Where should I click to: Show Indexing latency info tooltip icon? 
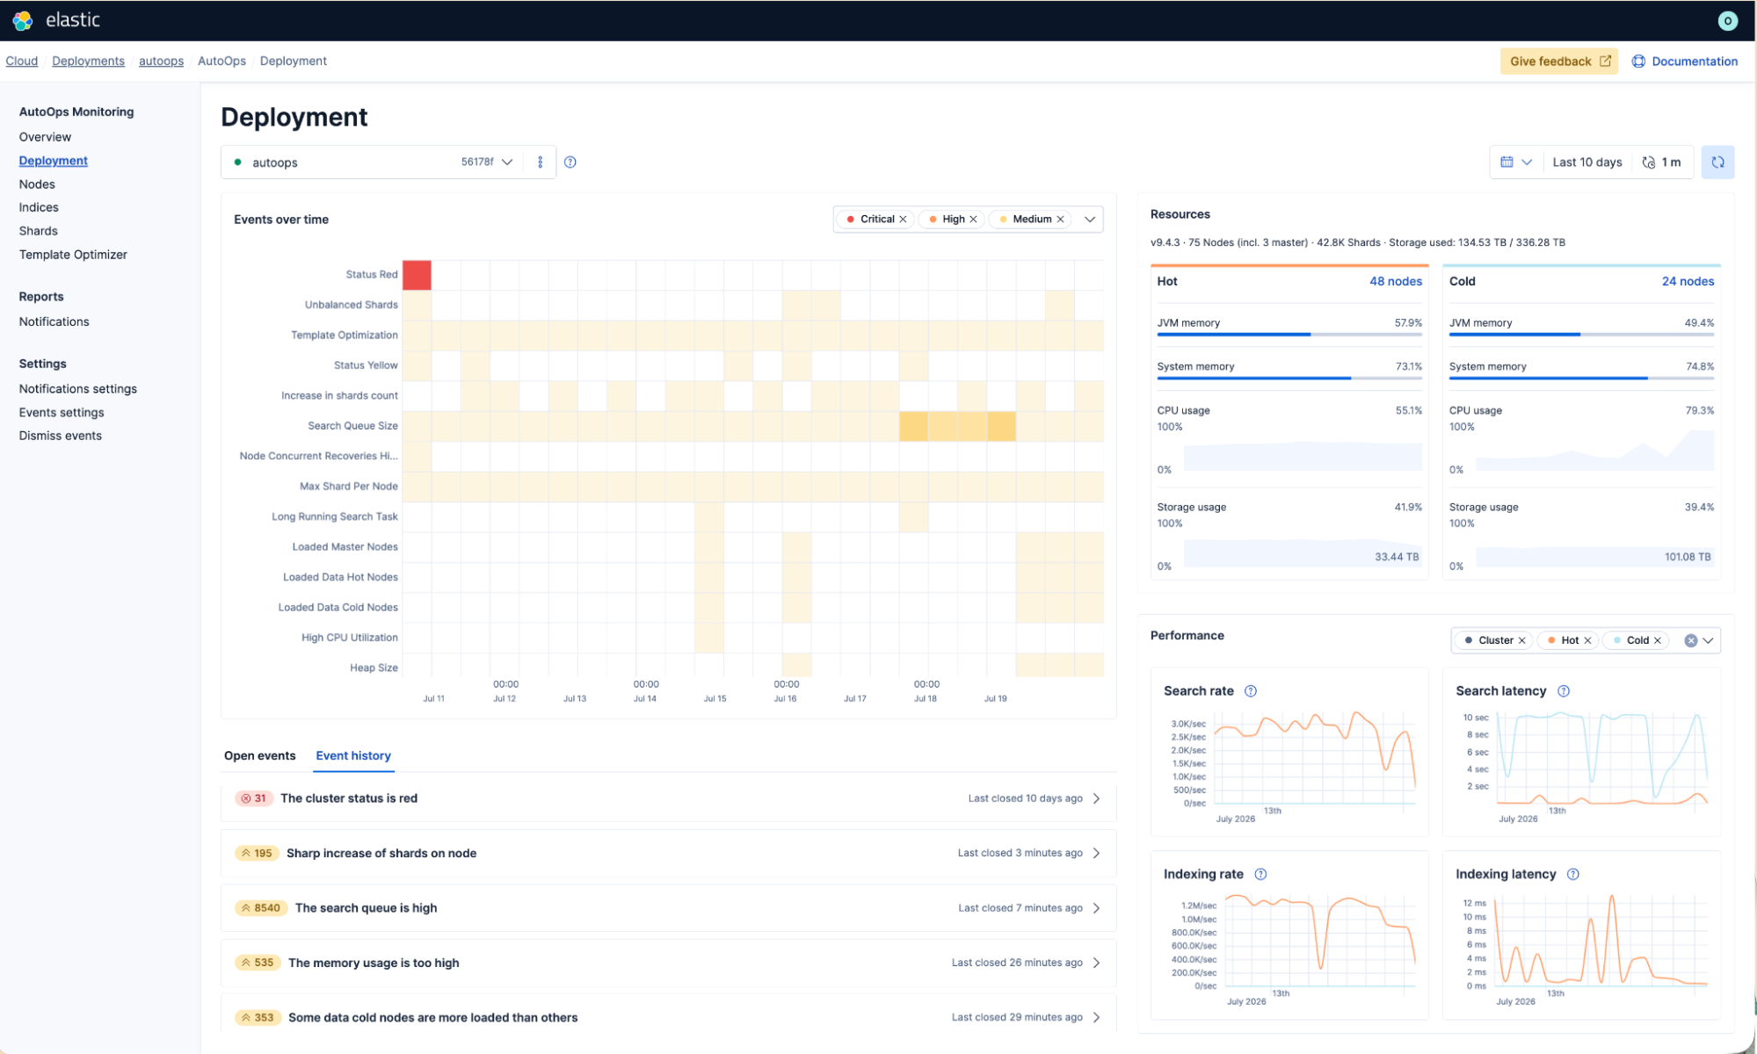[x=1573, y=874]
